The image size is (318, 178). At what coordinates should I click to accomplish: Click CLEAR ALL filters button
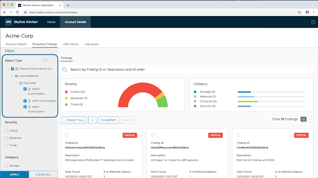pyautogui.click(x=43, y=175)
